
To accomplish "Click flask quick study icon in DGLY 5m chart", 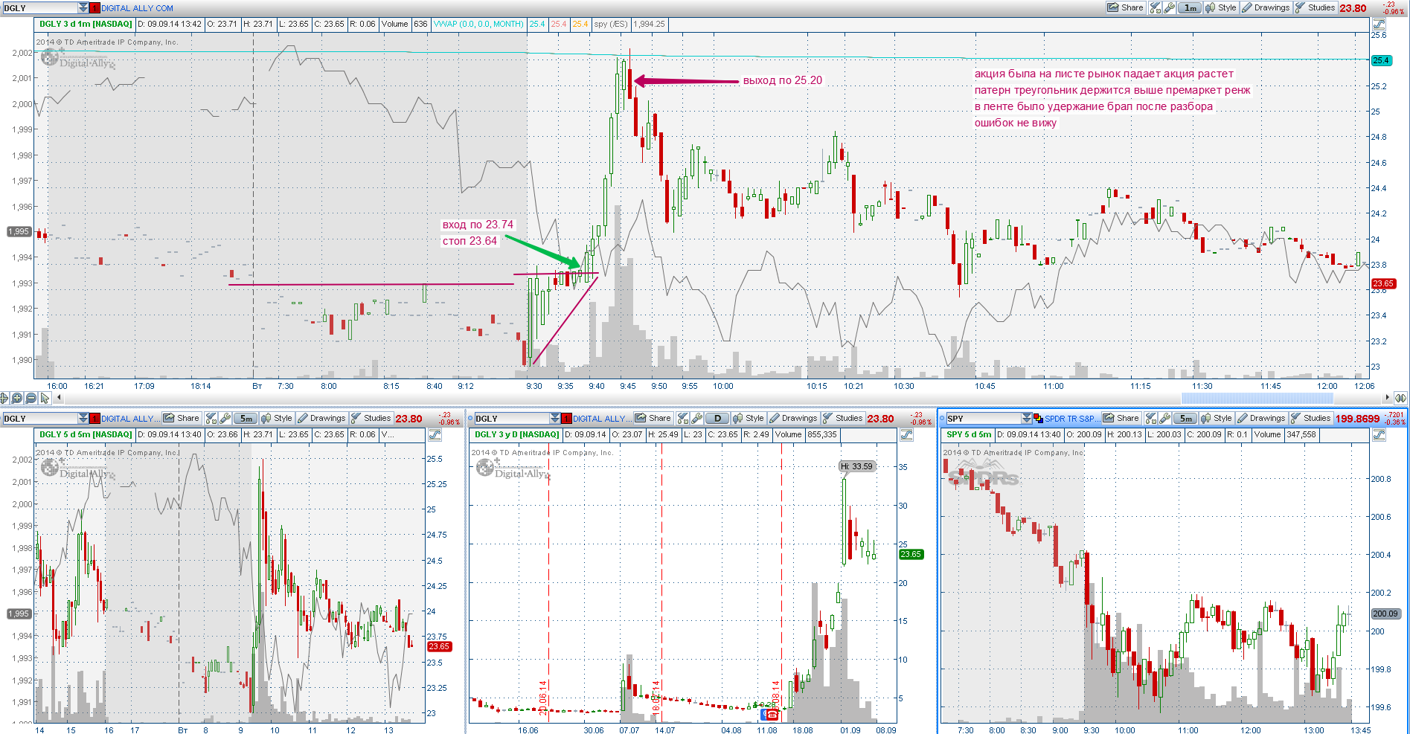I will pyautogui.click(x=211, y=418).
